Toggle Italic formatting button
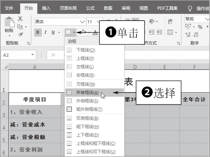The image size is (210, 157). pos(45,32)
